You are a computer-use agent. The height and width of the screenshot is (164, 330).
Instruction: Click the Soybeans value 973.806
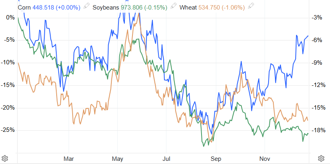[x=133, y=7]
